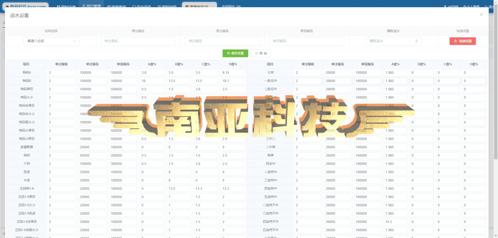
Task: Open the 香港六合彩 lottery type dropdown
Action: pos(51,41)
